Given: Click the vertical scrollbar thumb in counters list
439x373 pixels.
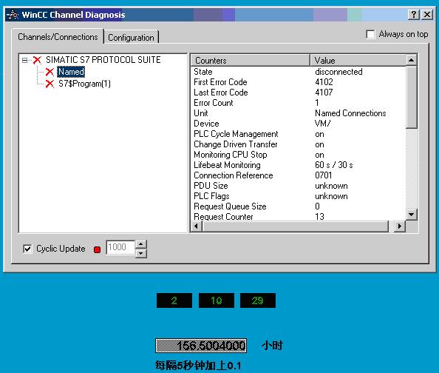Looking at the screenshot, I should (411, 97).
